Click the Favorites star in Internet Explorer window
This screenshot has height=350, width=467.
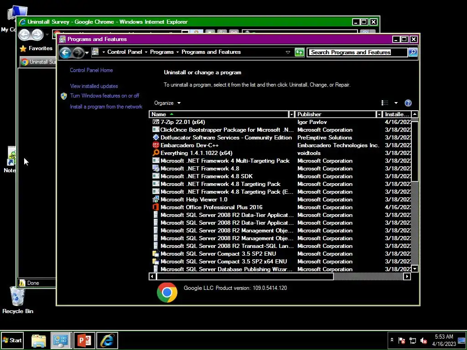(x=23, y=48)
